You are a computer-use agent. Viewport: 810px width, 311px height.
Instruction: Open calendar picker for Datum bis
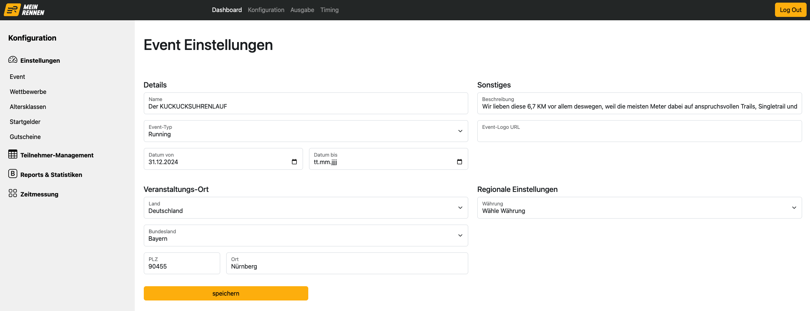coord(459,162)
